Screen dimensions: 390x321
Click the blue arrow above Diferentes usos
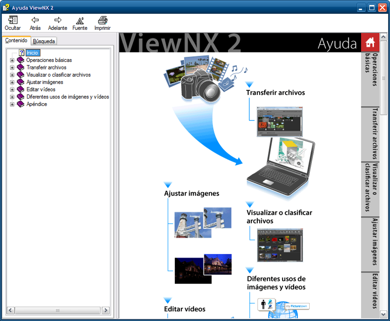click(250, 270)
